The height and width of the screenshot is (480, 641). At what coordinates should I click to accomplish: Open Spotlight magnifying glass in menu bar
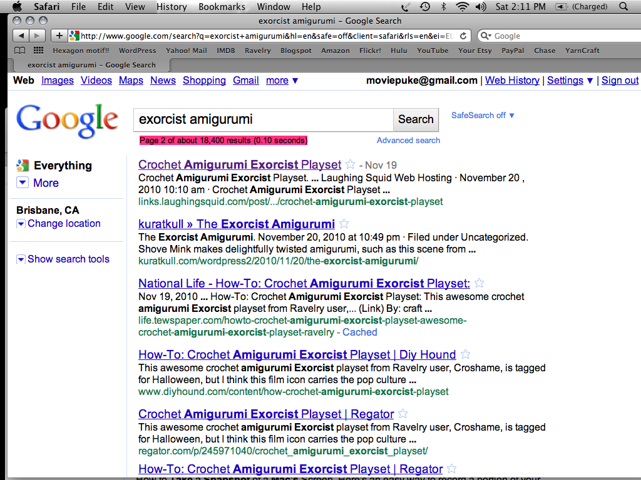pyautogui.click(x=623, y=7)
